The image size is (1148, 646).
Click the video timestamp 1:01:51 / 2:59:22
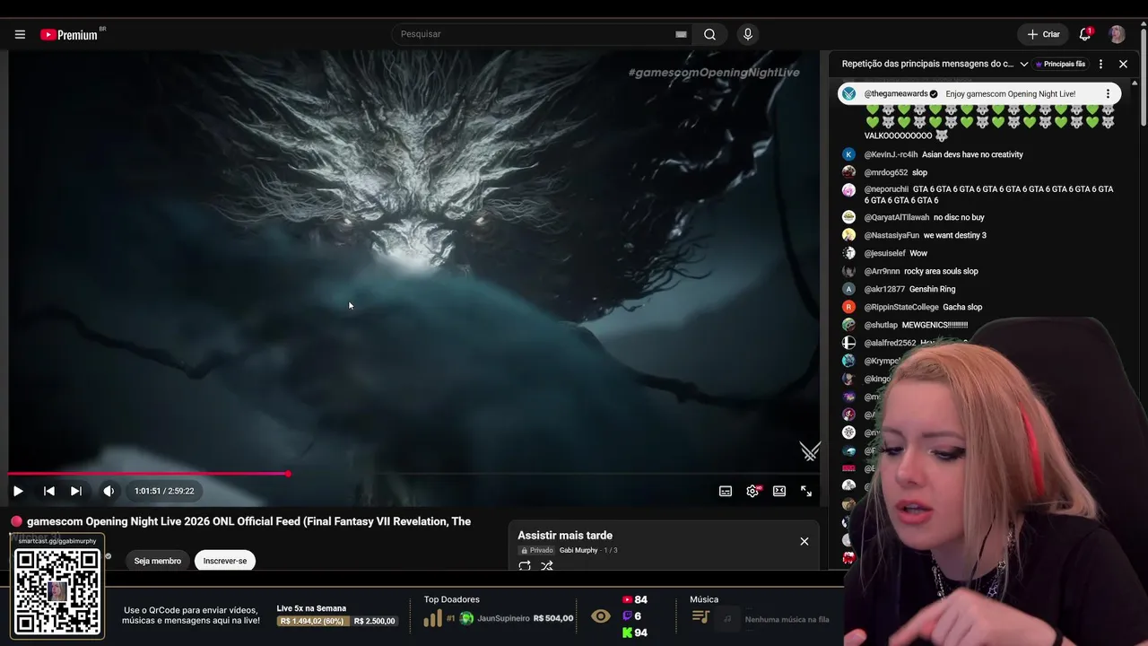pyautogui.click(x=164, y=491)
